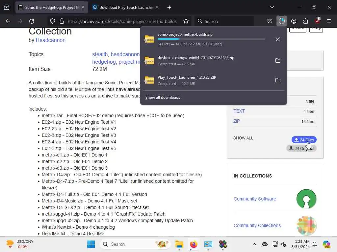The width and height of the screenshot is (337, 252).
Task: View site security padlock info
Action: (62, 21)
